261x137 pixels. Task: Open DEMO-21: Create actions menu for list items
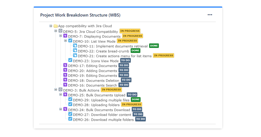(x=115, y=56)
